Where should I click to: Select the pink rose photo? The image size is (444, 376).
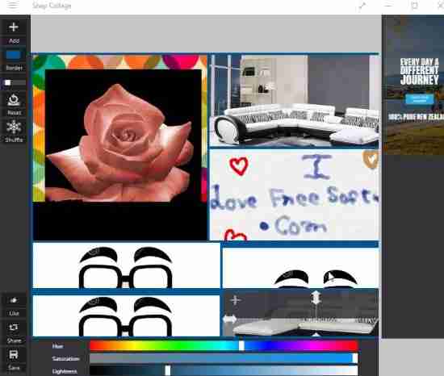click(120, 148)
